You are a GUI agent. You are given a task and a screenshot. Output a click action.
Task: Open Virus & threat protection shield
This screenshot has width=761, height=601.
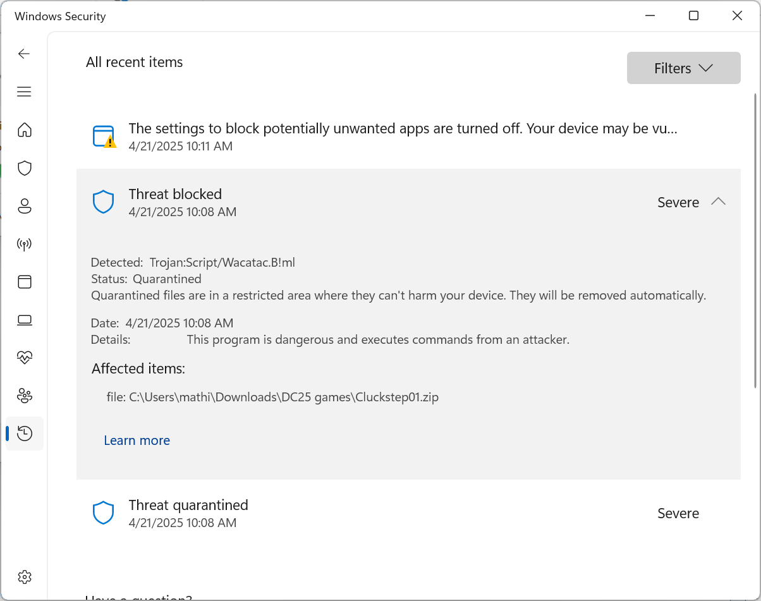(25, 168)
